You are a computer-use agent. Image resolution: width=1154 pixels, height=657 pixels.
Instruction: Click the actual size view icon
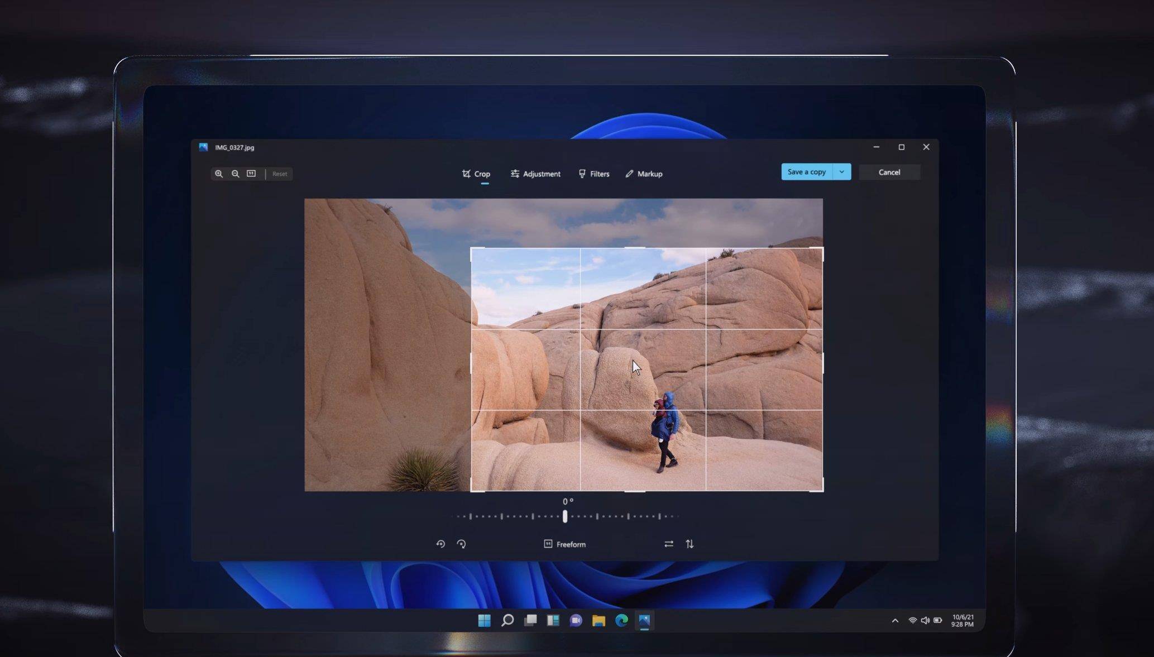pyautogui.click(x=251, y=174)
